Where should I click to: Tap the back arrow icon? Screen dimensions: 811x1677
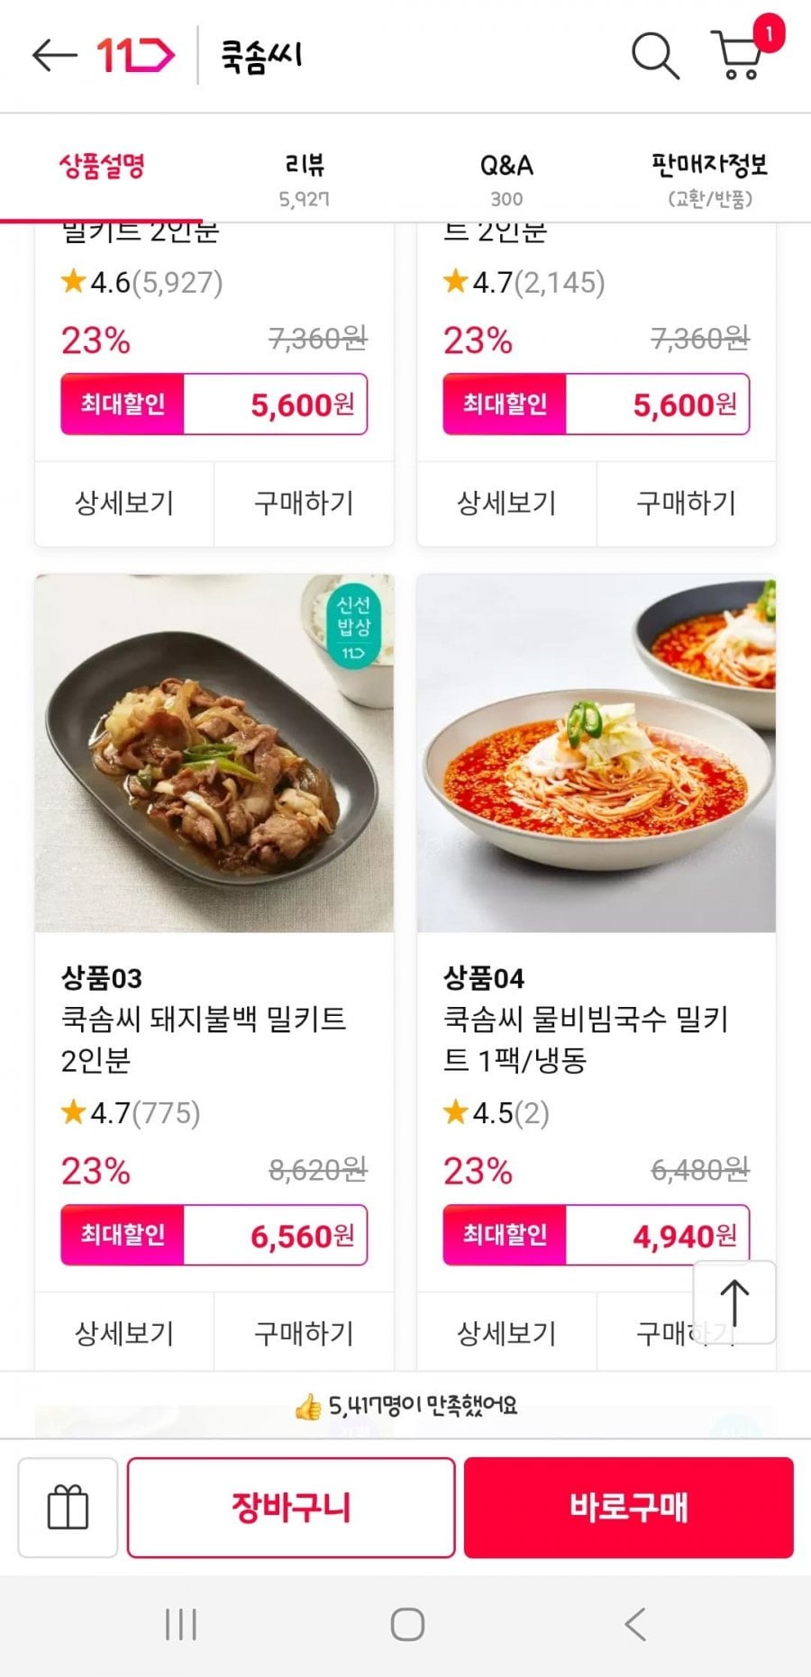pos(55,55)
